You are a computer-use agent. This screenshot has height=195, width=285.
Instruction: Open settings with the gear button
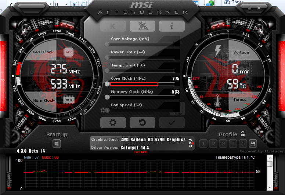point(113,123)
